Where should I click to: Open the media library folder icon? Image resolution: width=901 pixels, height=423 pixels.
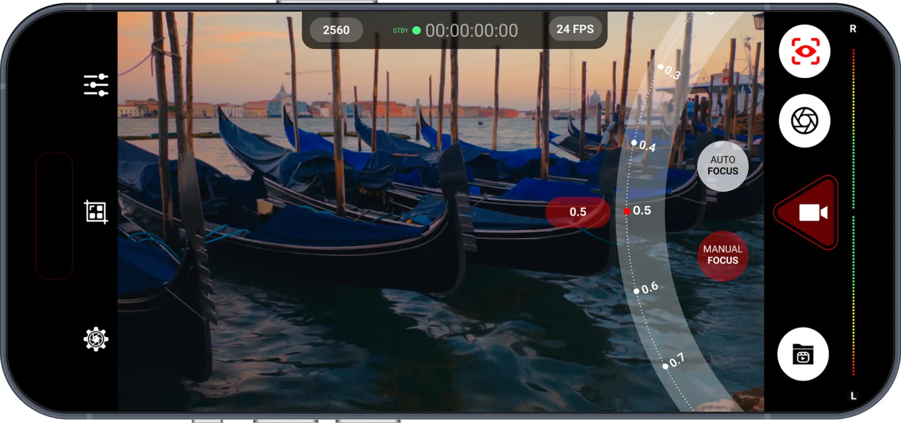pos(802,354)
